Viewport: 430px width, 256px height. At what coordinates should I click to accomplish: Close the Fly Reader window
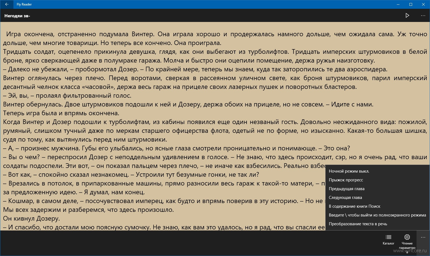click(x=423, y=4)
